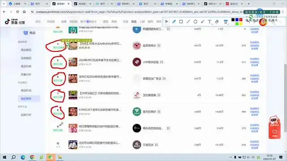Open the 【50年没给过】 product title
The width and height of the screenshot is (287, 161).
click(100, 93)
